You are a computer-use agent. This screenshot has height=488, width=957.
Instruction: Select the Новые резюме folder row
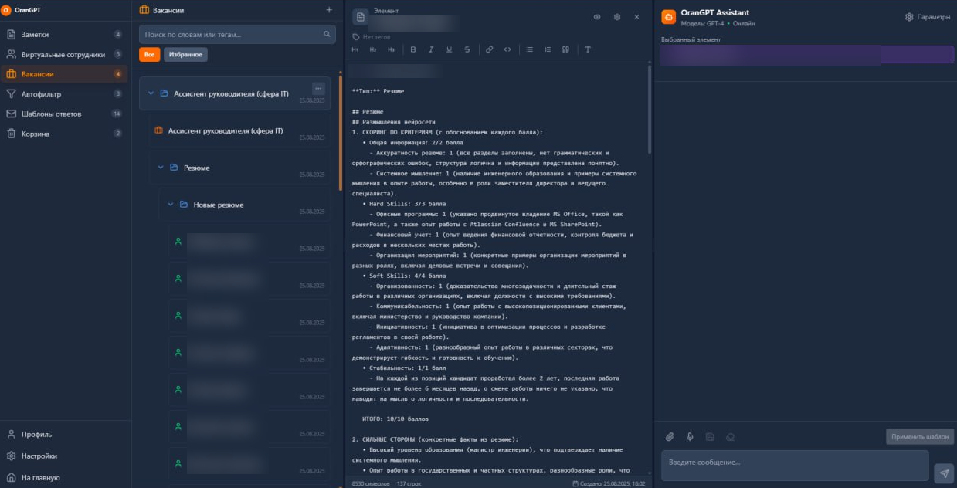tap(244, 205)
